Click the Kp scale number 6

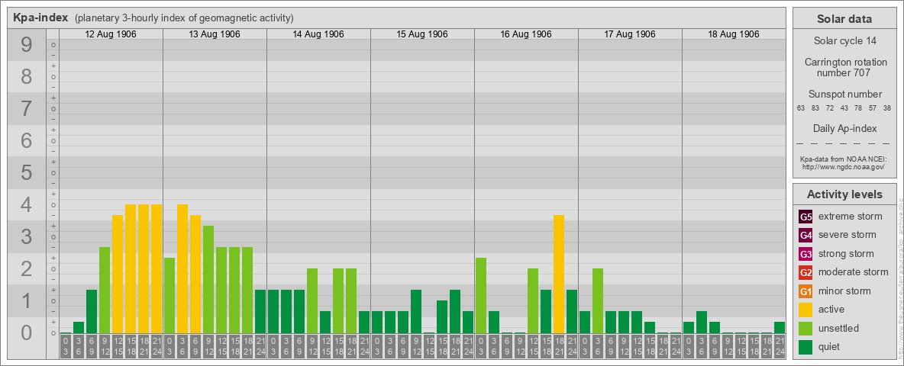click(27, 141)
